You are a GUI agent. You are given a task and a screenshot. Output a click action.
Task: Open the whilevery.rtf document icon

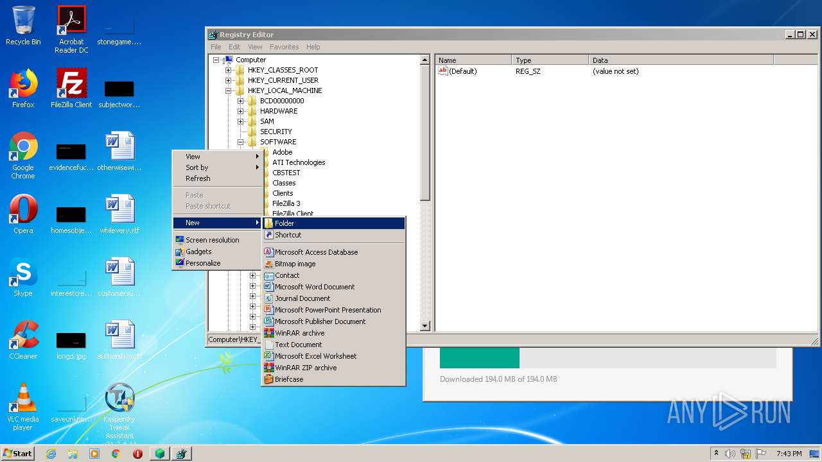click(x=119, y=214)
